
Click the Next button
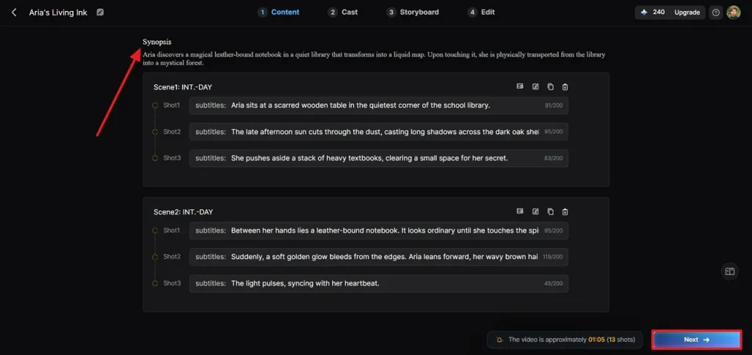click(696, 340)
